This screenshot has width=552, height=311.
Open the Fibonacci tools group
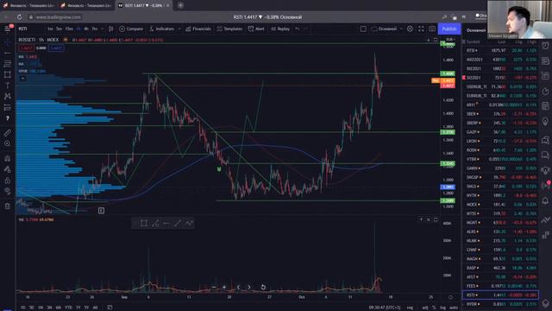click(7, 64)
